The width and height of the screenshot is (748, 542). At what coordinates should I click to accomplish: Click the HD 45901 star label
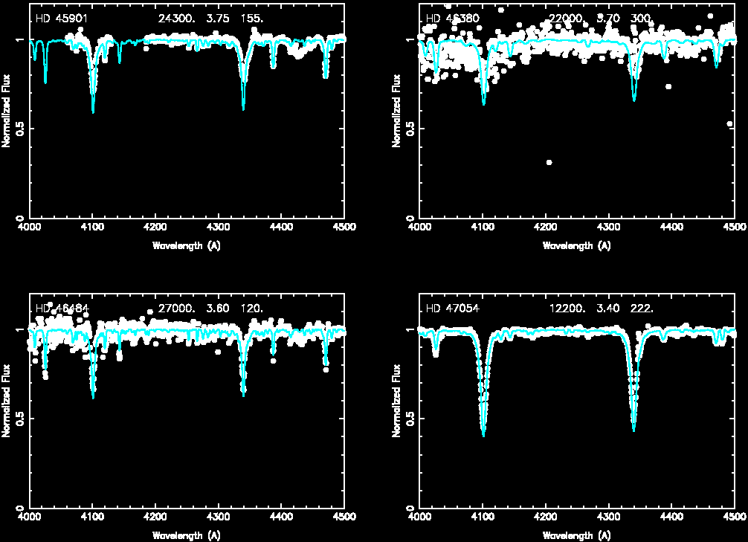(62, 18)
